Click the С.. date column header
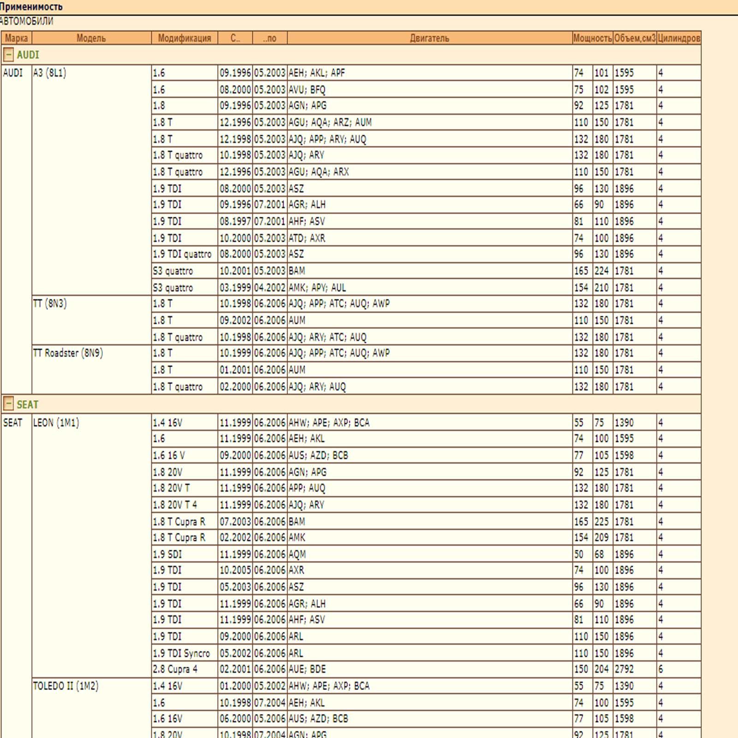Image resolution: width=738 pixels, height=738 pixels. pos(235,38)
